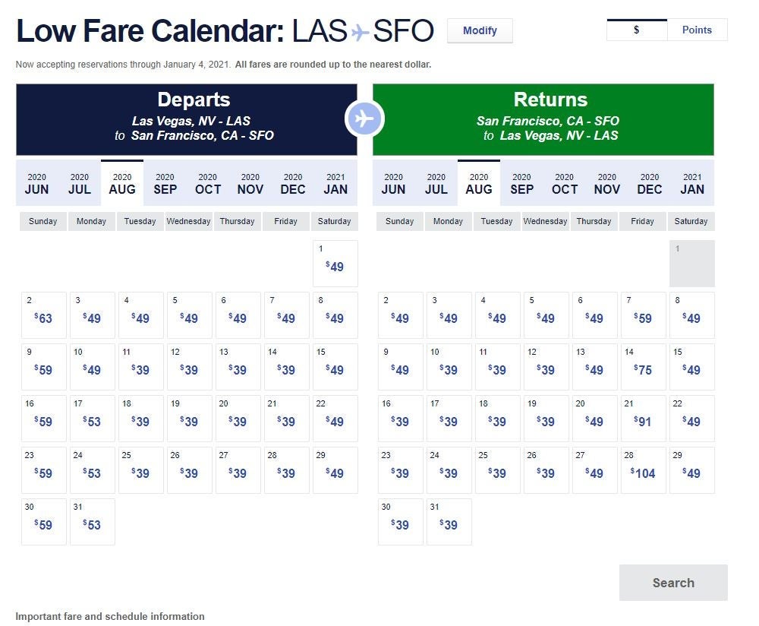759x626 pixels.
Task: Choose August 1 departure fare of $49
Action: (335, 264)
